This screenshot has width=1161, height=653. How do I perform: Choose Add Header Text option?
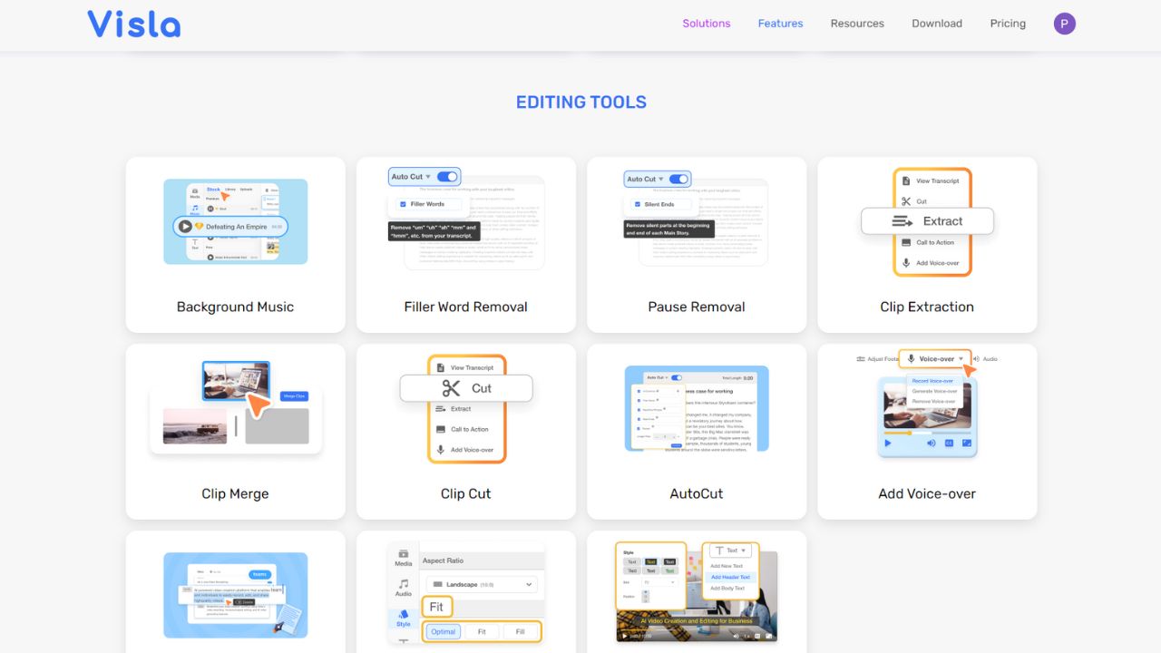tap(730, 577)
